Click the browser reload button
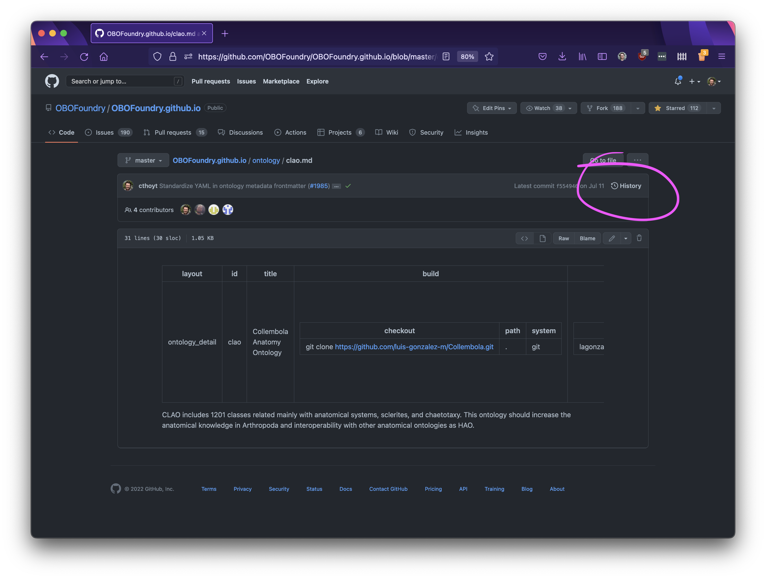The width and height of the screenshot is (766, 579). [x=84, y=57]
